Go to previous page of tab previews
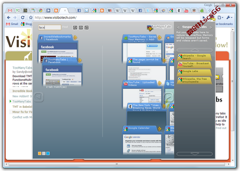The image size is (240, 171). point(38,97)
